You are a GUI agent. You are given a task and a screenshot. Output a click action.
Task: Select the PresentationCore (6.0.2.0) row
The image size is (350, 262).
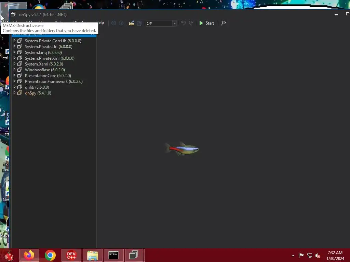pos(54,75)
